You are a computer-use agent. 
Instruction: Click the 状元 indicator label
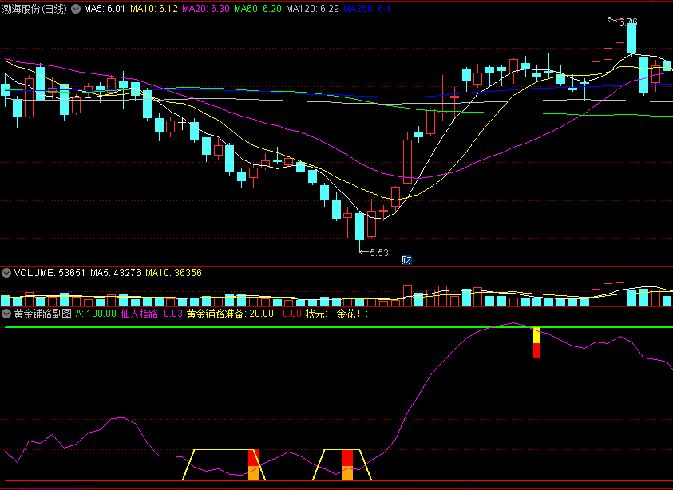(x=319, y=314)
